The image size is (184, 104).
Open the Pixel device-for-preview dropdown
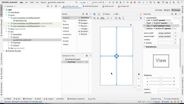[x=107, y=14]
